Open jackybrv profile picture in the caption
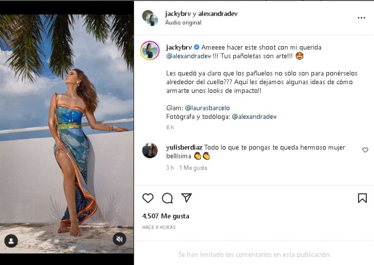374x265 pixels. coord(150,51)
